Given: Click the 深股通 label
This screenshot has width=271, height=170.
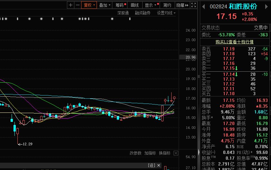Looking at the screenshot, I should pyautogui.click(x=123, y=13).
